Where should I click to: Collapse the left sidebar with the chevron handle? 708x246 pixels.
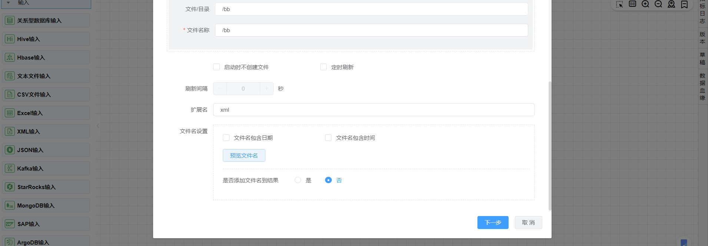(x=98, y=126)
